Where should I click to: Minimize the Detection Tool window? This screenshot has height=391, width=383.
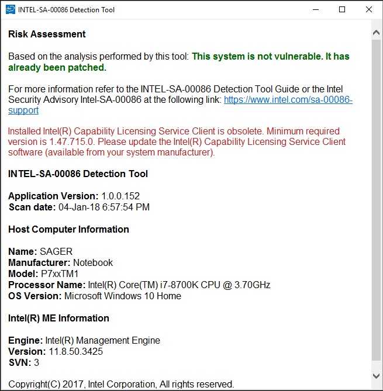(x=316, y=10)
